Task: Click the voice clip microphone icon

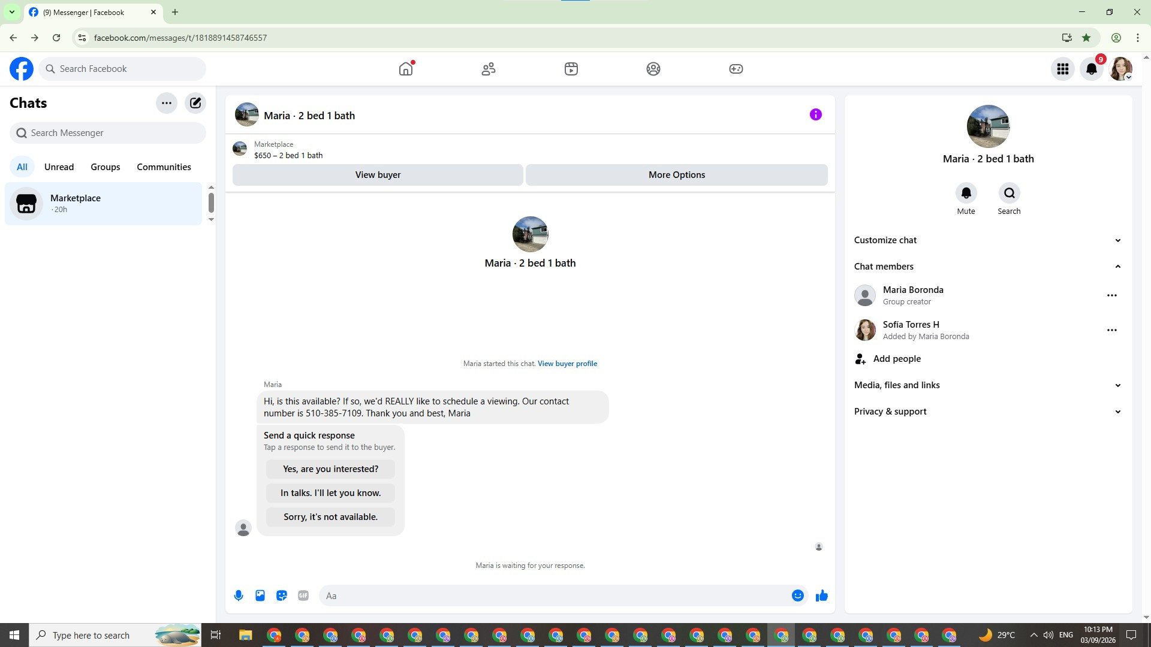Action: pos(239,595)
